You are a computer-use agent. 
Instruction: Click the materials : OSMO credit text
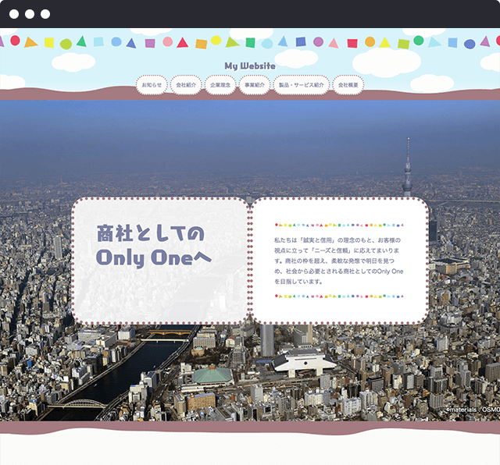473,410
